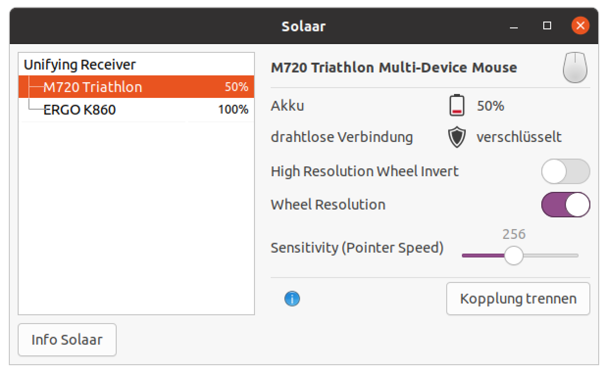
Task: Select Unifying Receiver in device tree
Action: (80, 65)
